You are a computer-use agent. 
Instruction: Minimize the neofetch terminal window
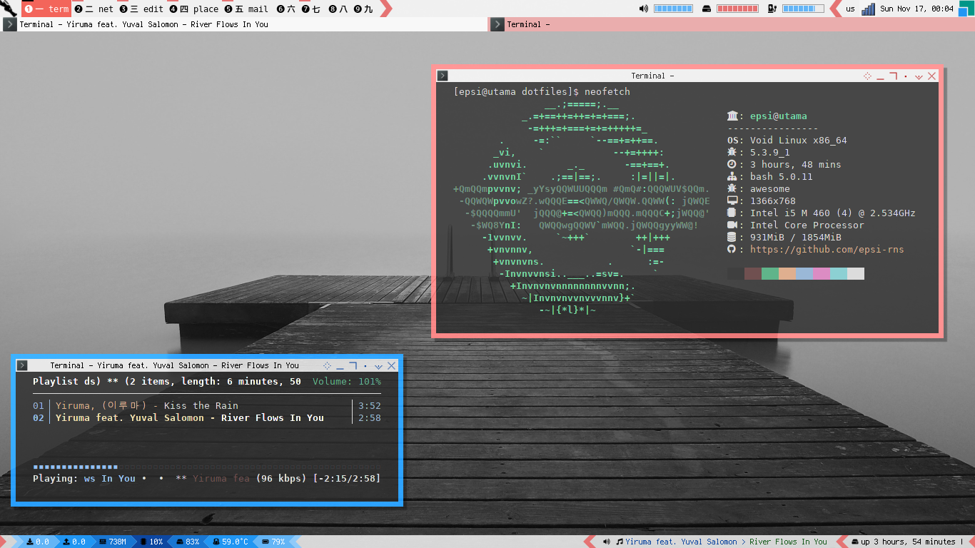pos(880,76)
